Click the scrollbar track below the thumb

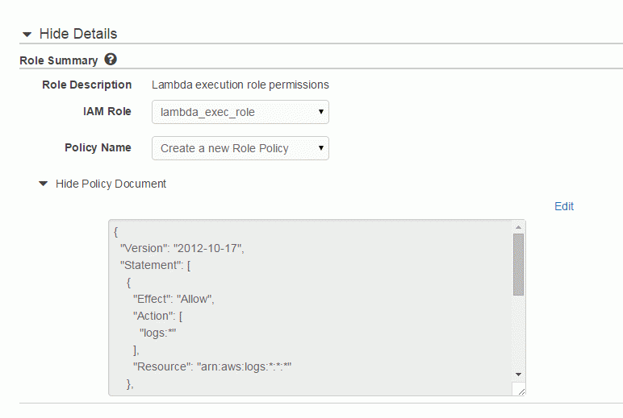click(518, 333)
